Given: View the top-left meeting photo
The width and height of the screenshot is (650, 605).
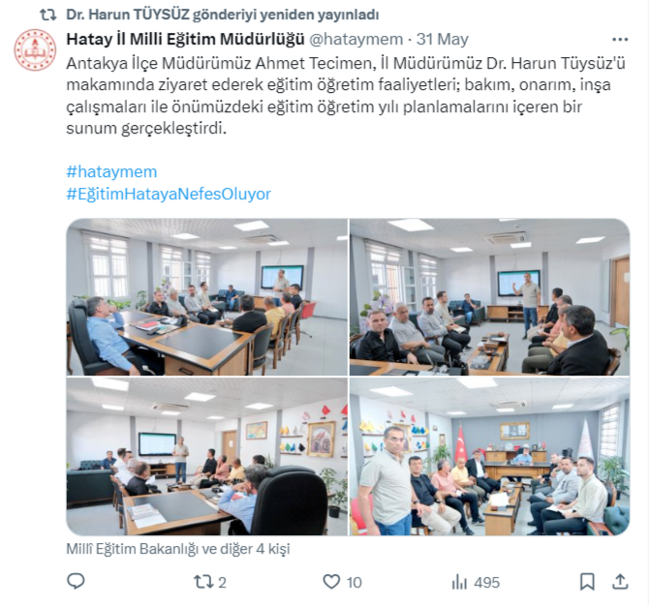Looking at the screenshot, I should coord(207,297).
